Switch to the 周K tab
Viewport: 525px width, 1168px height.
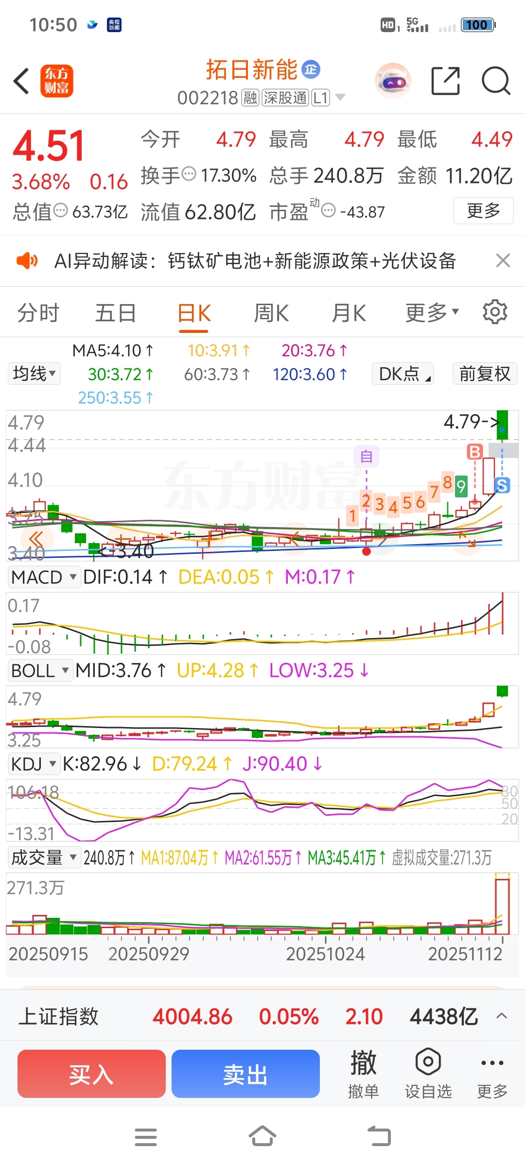point(271,313)
